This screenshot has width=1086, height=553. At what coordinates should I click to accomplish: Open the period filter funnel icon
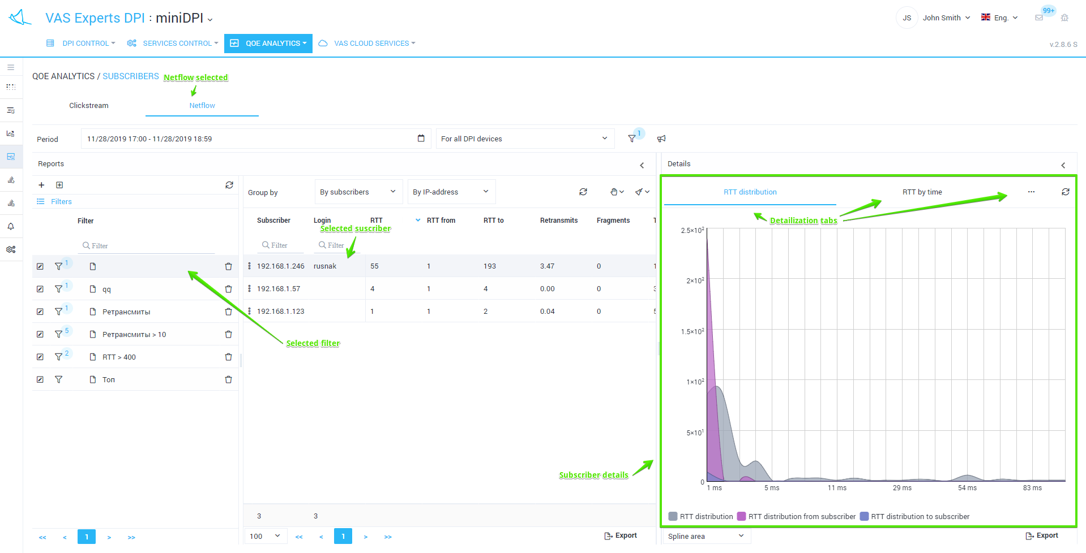point(632,139)
